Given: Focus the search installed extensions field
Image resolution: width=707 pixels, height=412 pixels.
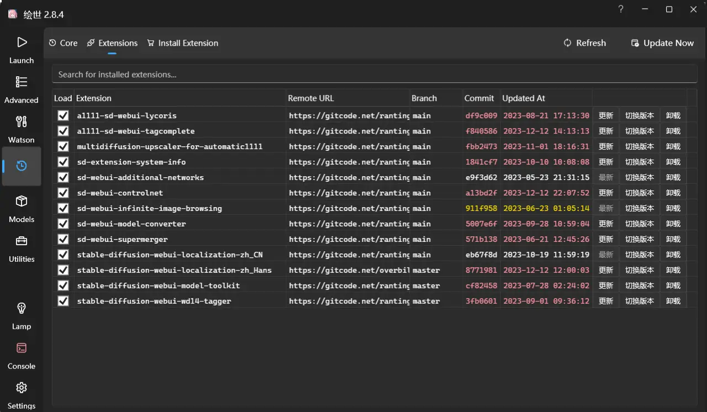Looking at the screenshot, I should point(374,75).
